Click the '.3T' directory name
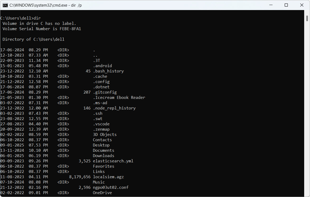The image size is (310, 197). pyautogui.click(x=96, y=60)
